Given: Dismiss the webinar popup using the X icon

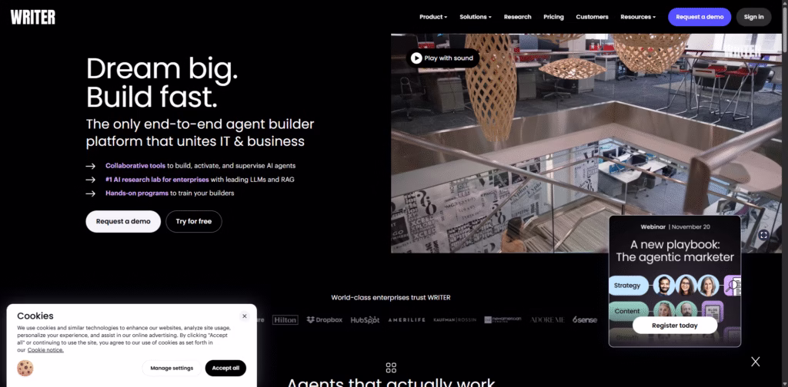Looking at the screenshot, I should click(x=755, y=362).
